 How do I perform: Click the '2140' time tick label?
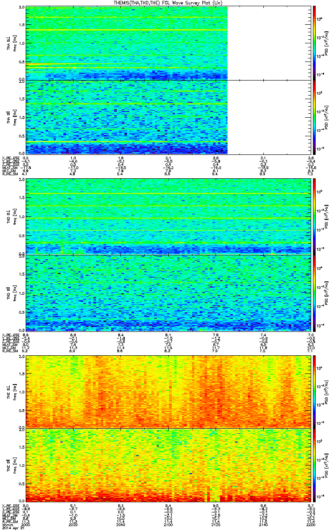pos(263,526)
